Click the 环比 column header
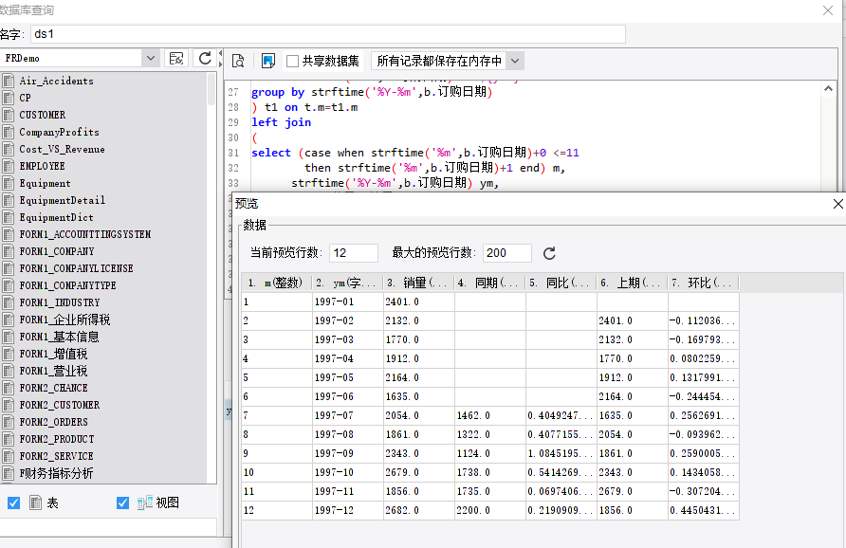 point(704,283)
